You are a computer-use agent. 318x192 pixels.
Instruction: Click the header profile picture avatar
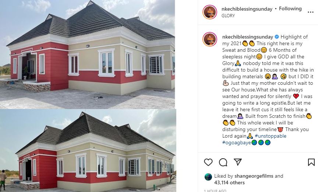click(210, 12)
